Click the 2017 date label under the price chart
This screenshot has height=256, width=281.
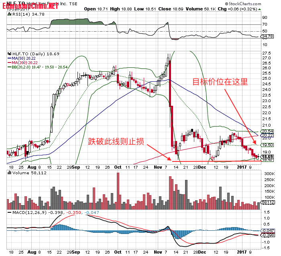242,167
